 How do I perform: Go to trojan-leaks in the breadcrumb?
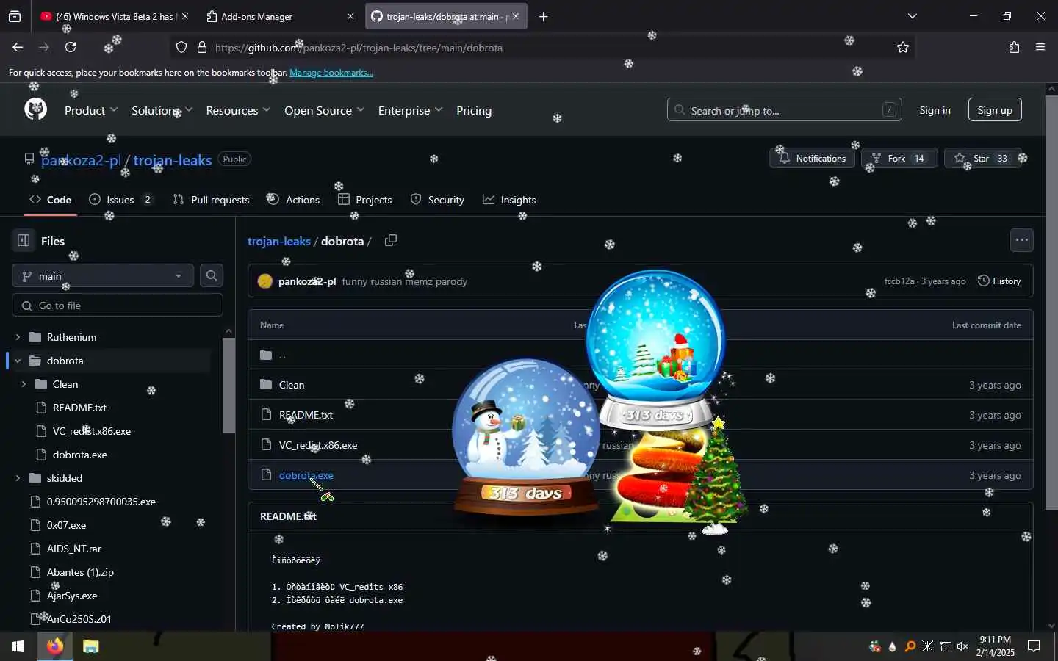coord(279,241)
